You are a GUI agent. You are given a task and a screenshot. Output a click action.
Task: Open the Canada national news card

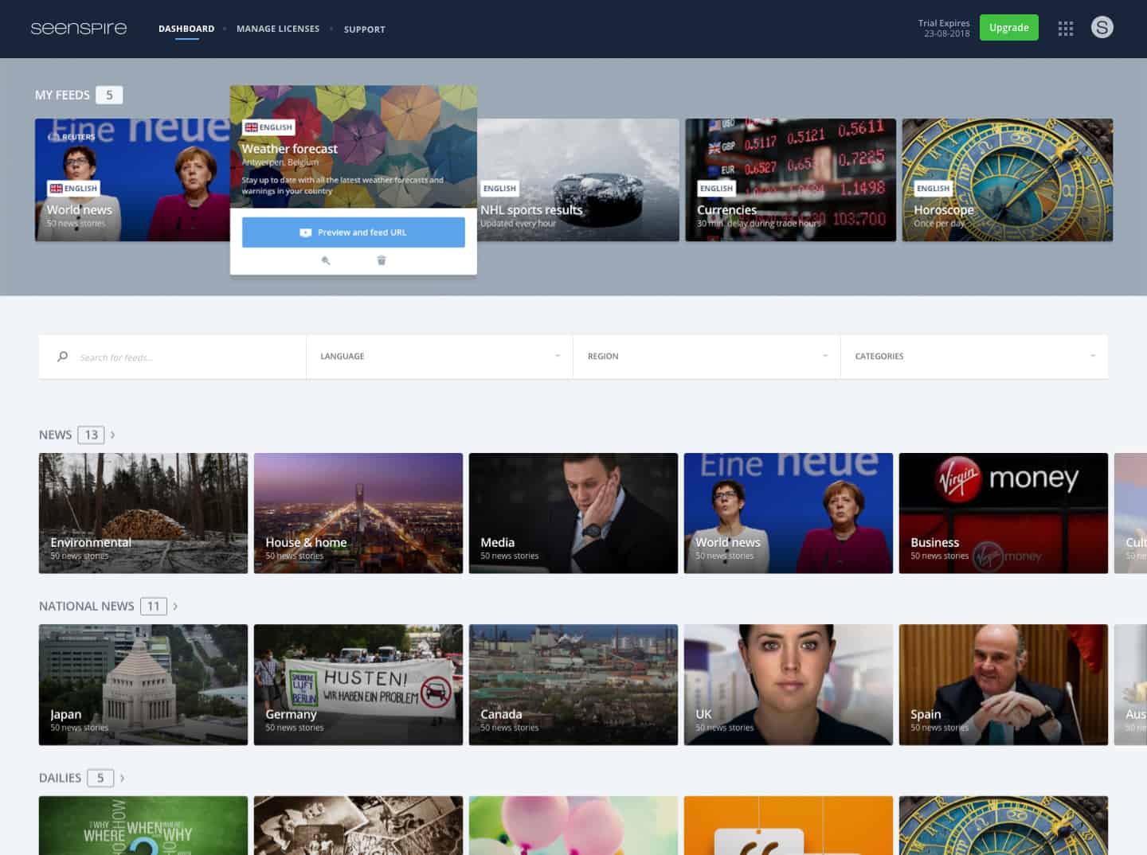573,685
